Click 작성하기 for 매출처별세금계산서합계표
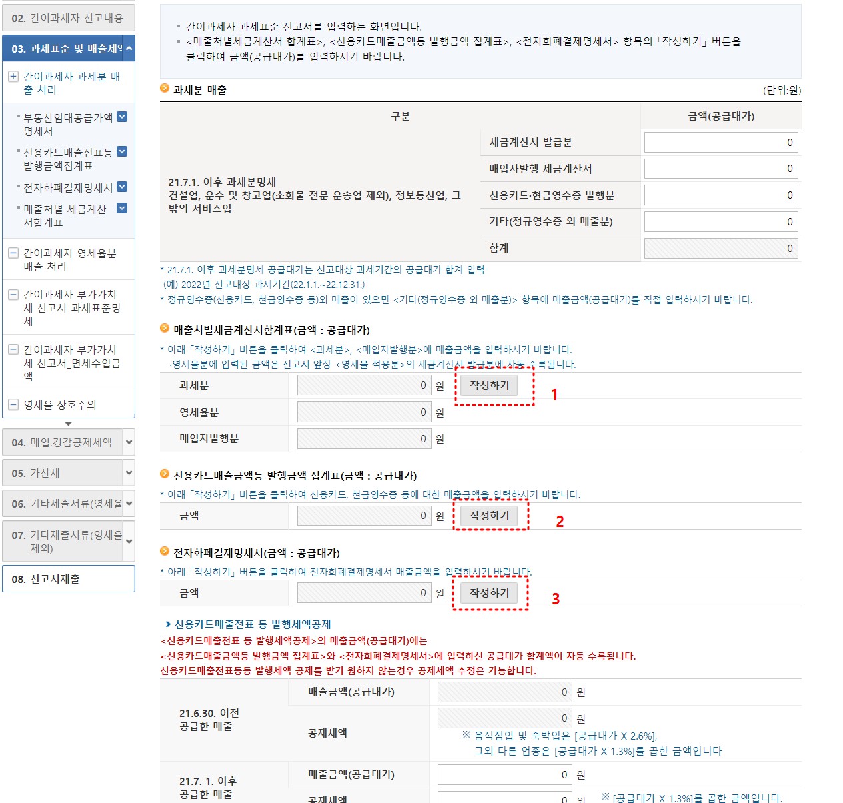The width and height of the screenshot is (843, 803). [489, 385]
